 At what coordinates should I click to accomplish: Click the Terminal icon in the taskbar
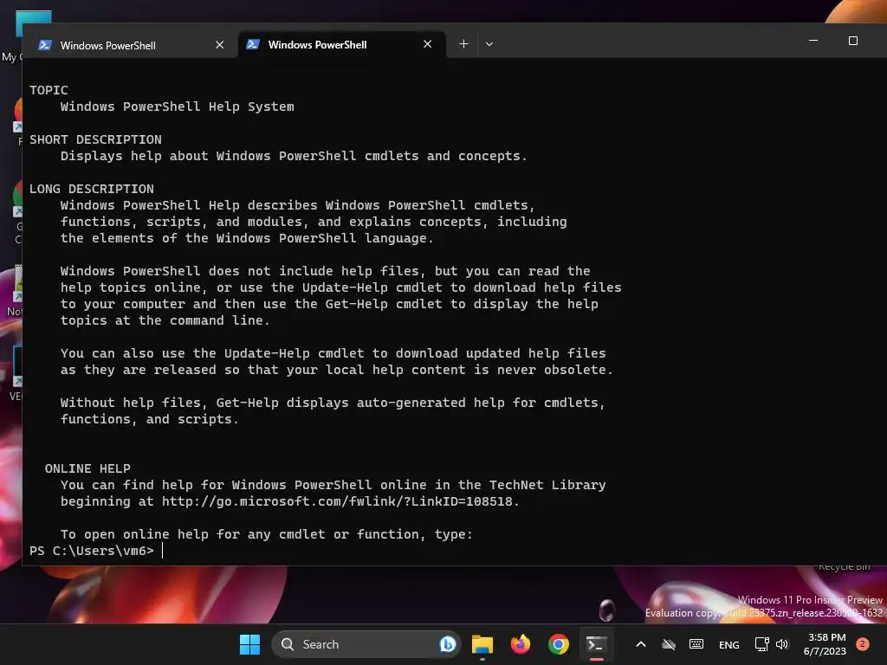coord(596,644)
